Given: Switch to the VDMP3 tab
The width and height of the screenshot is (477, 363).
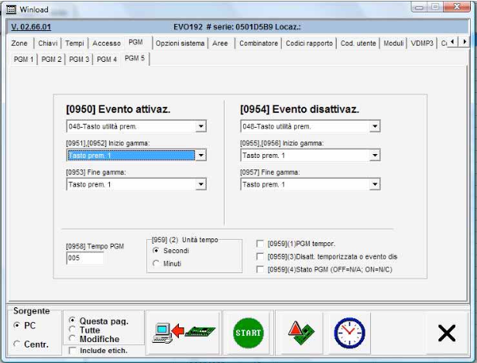Looking at the screenshot, I should (x=422, y=43).
